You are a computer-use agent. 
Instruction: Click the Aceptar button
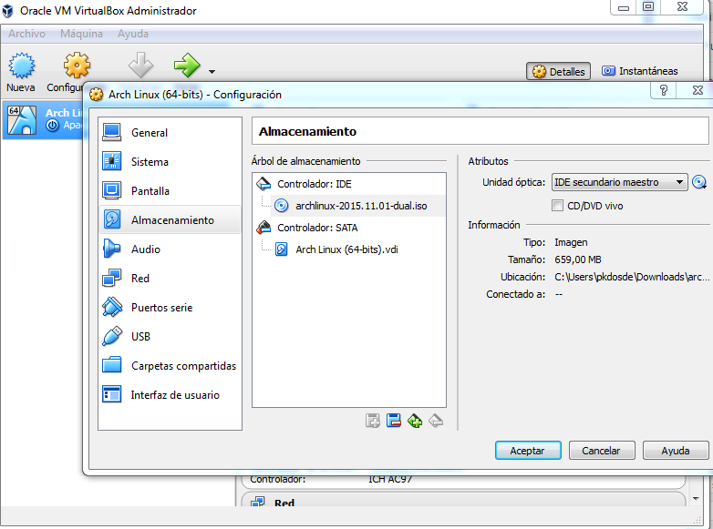527,451
